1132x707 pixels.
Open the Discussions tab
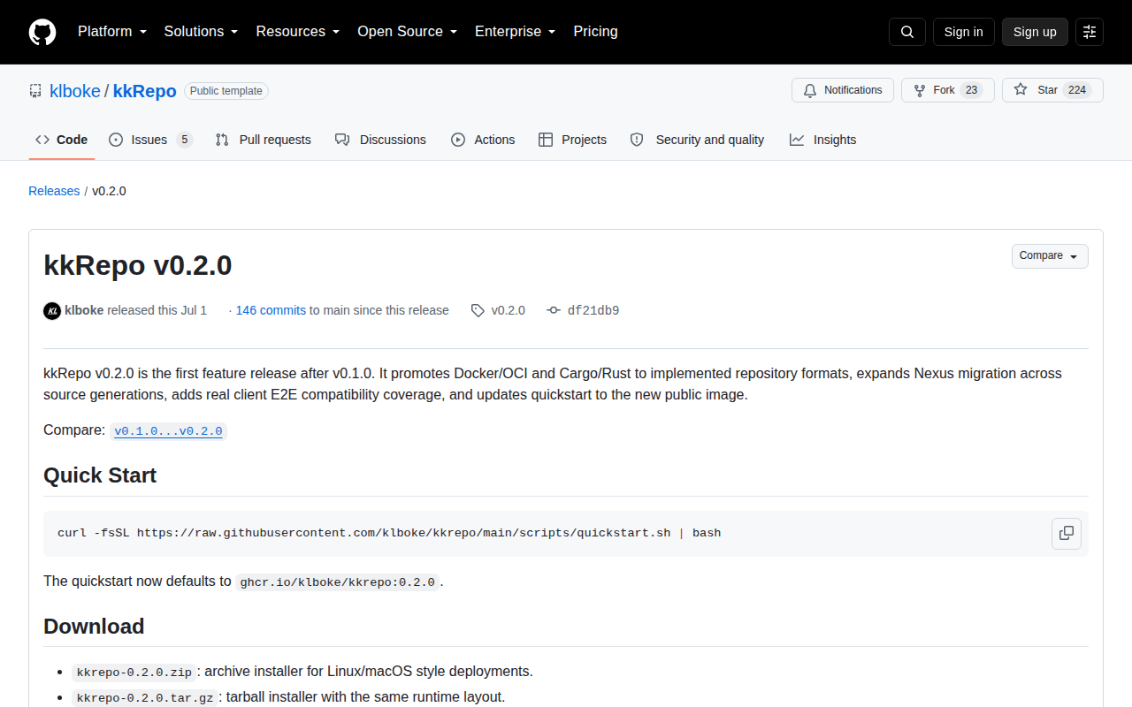[x=380, y=140]
